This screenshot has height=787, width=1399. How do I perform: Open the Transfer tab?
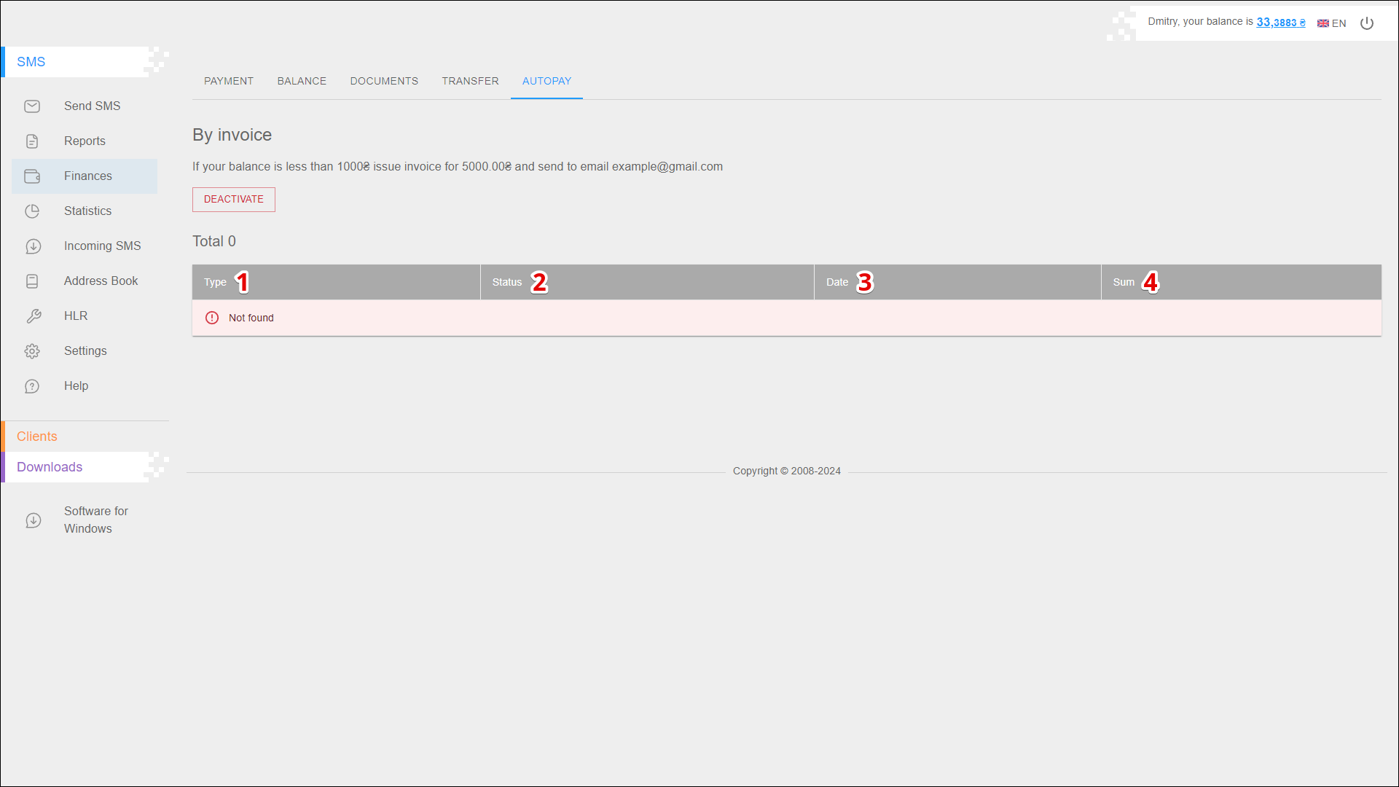point(470,81)
